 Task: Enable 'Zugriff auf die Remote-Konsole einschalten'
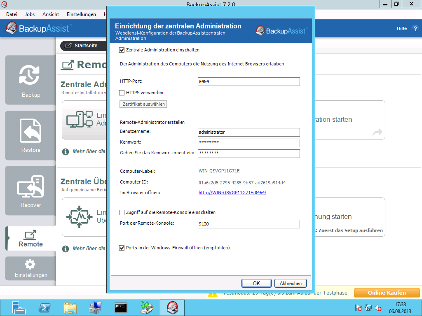coord(122,213)
